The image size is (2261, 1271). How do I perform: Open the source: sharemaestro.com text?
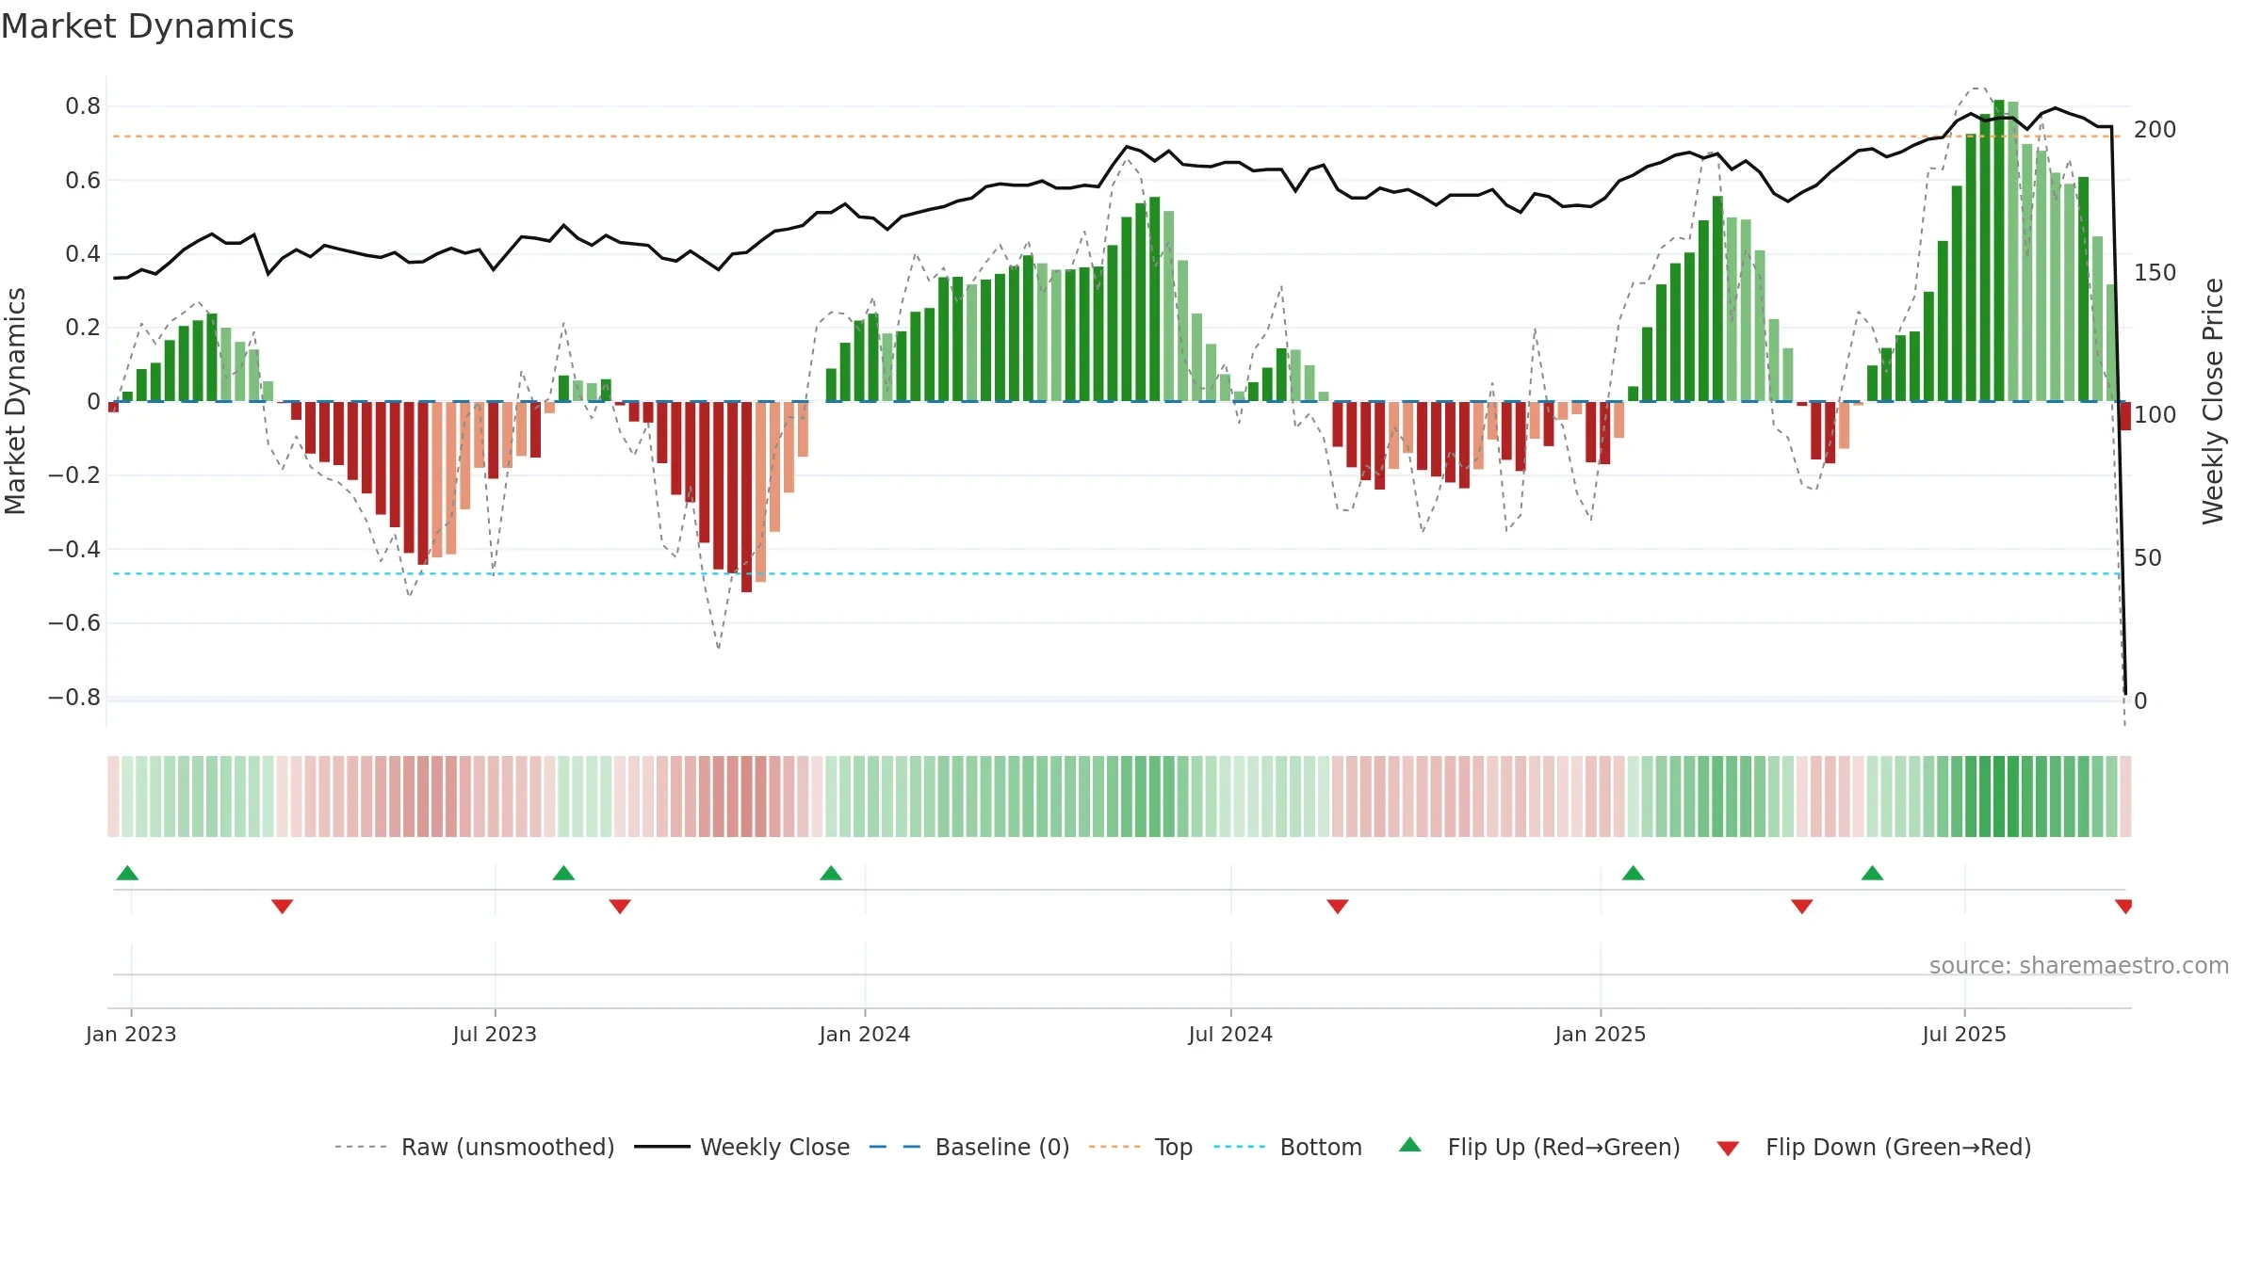click(2079, 965)
